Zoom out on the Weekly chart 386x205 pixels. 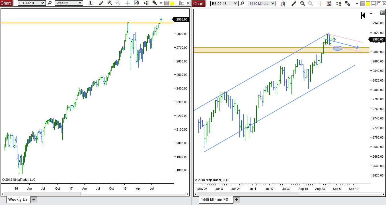pyautogui.click(x=118, y=3)
